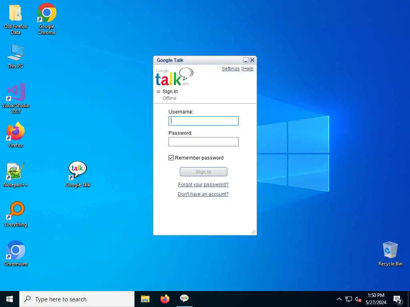This screenshot has height=307, width=410.
Task: Open Google Talk Settings
Action: click(231, 69)
